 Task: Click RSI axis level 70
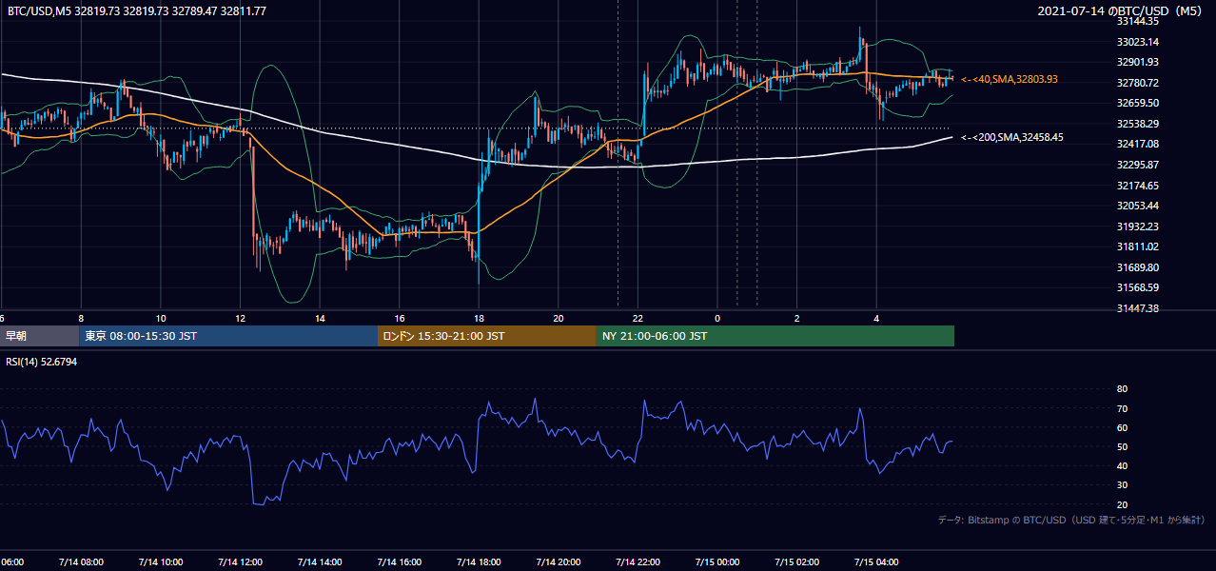pyautogui.click(x=1122, y=408)
